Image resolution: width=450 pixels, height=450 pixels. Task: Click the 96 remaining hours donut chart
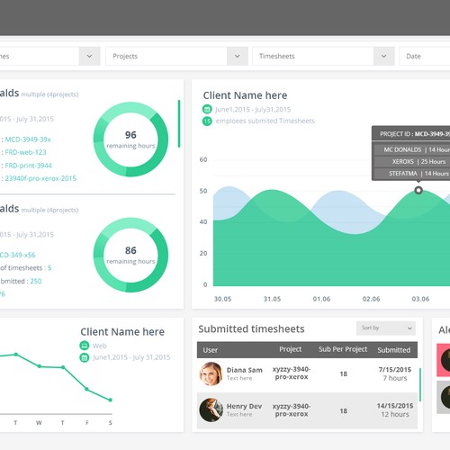tap(130, 139)
